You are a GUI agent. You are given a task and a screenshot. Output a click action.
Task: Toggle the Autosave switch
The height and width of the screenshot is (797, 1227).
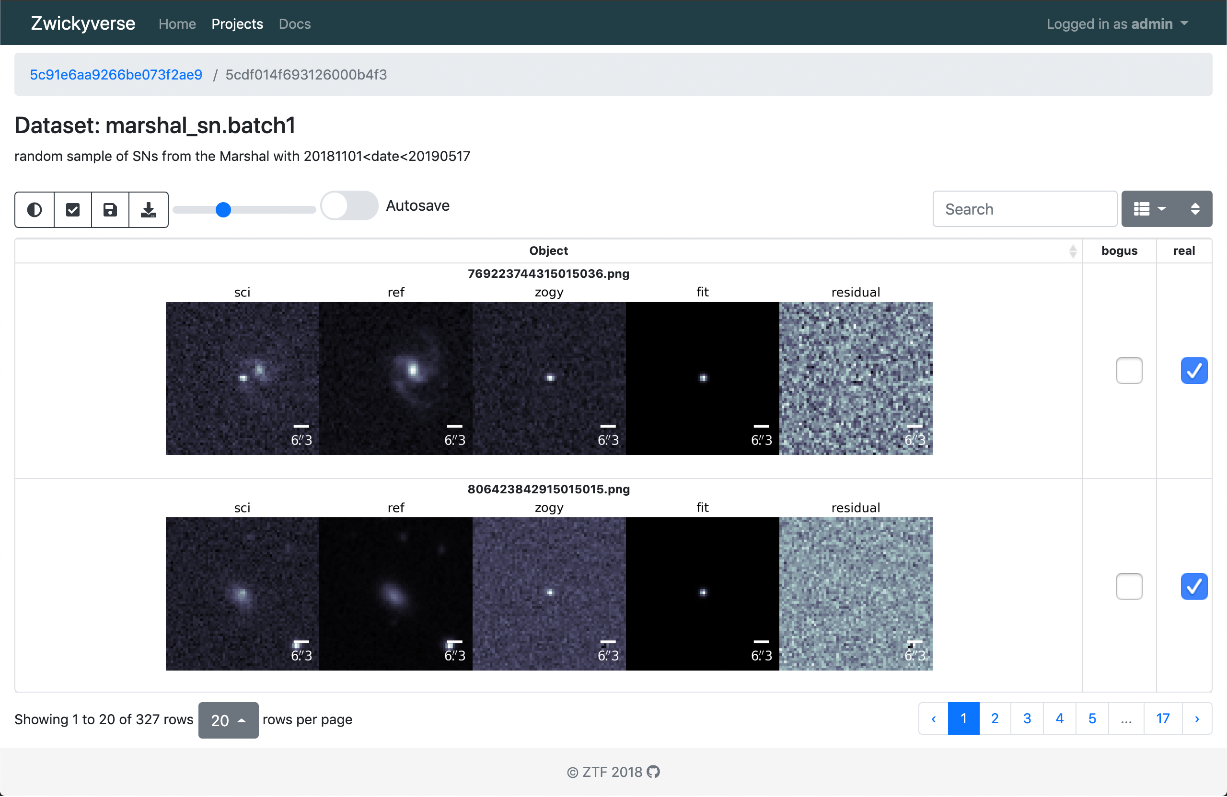(x=349, y=206)
